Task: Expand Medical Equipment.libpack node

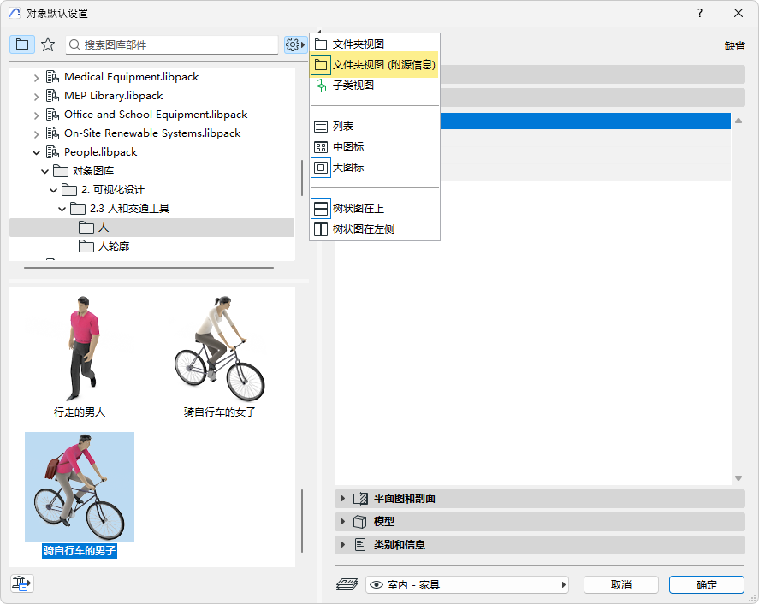Action: (36, 78)
